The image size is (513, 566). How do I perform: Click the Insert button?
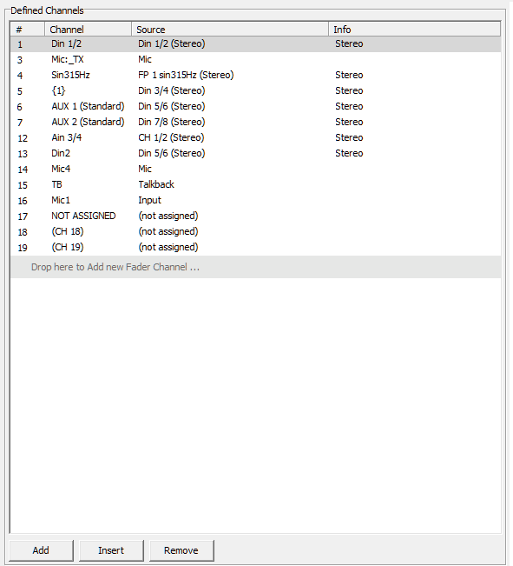tap(111, 550)
